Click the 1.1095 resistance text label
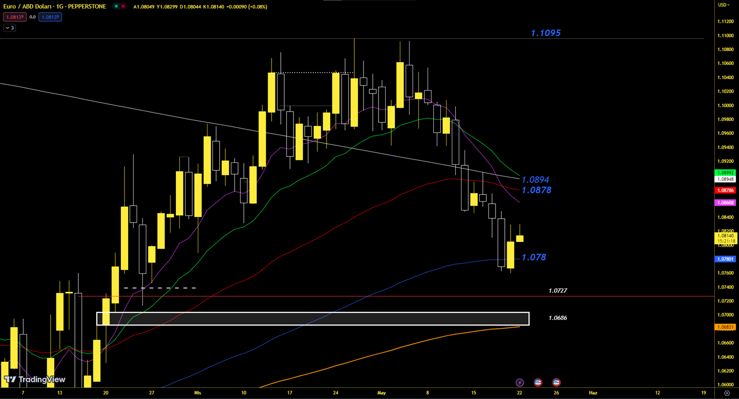 546,33
